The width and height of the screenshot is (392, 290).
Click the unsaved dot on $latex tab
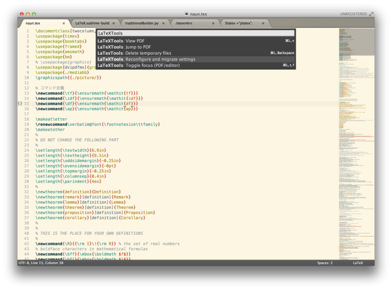pyautogui.click(x=263, y=23)
